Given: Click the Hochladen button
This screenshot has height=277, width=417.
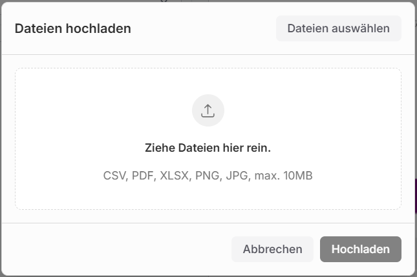Looking at the screenshot, I should (360, 249).
